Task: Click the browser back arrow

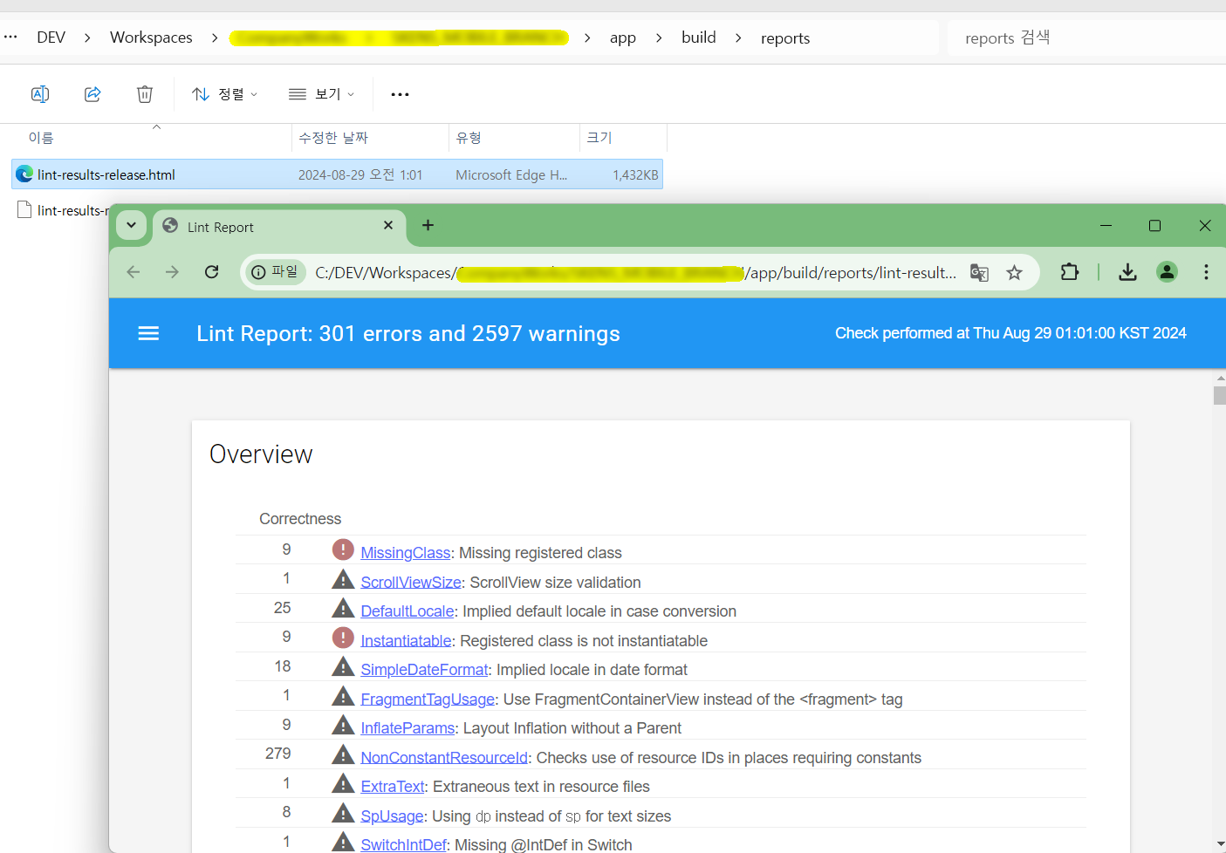Action: pos(134,272)
